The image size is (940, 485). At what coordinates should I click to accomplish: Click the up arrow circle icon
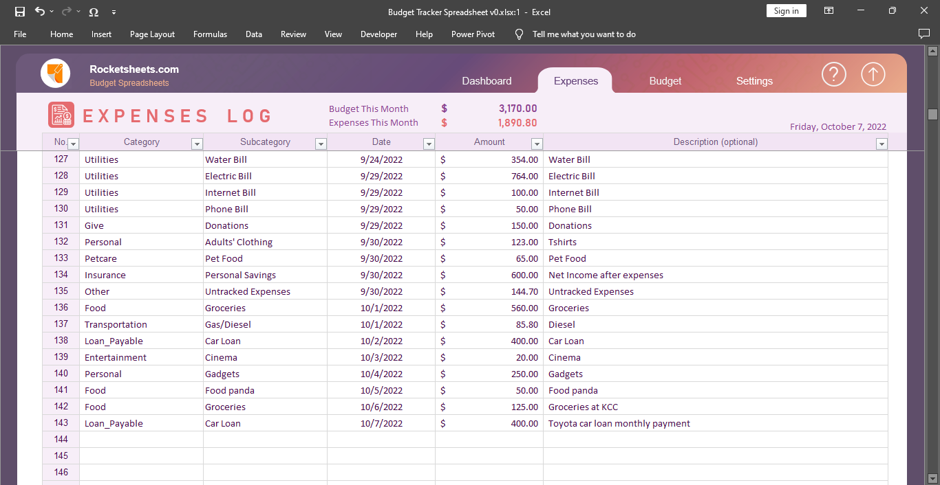(x=873, y=74)
